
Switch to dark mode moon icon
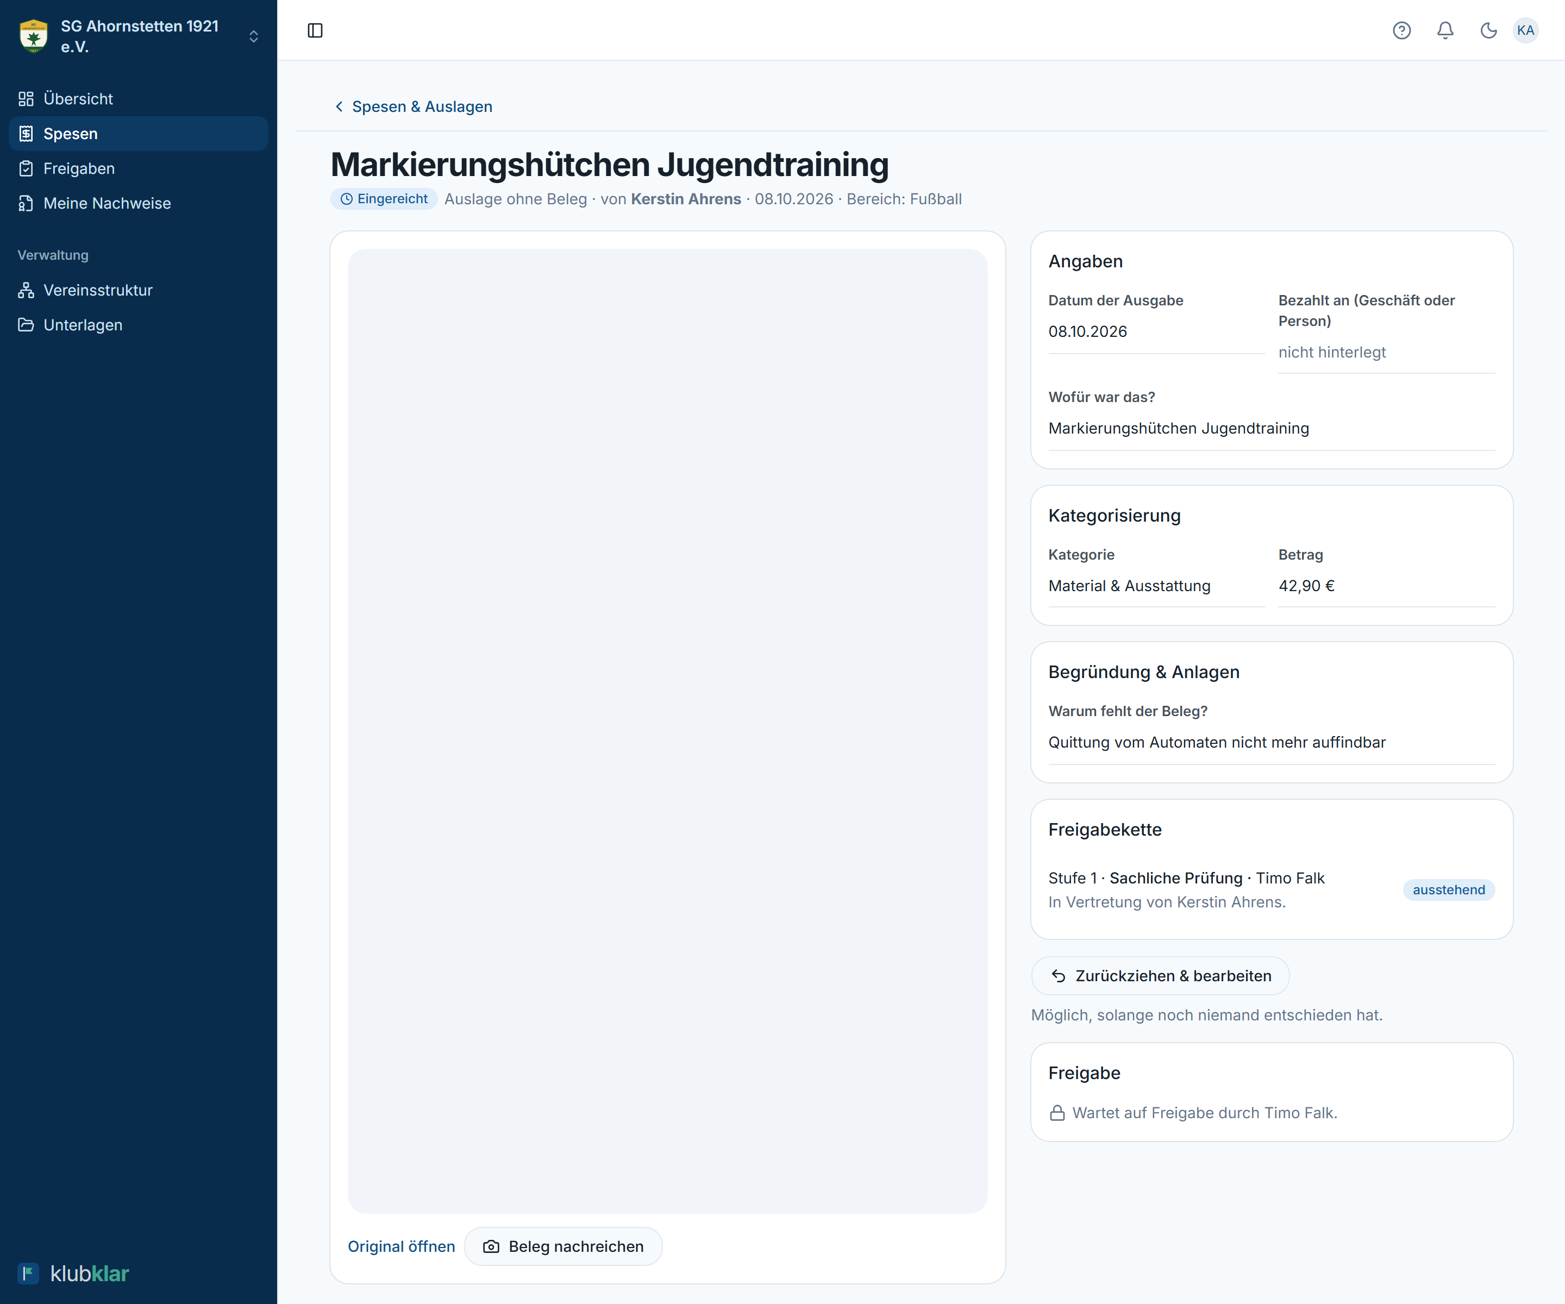[1488, 30]
